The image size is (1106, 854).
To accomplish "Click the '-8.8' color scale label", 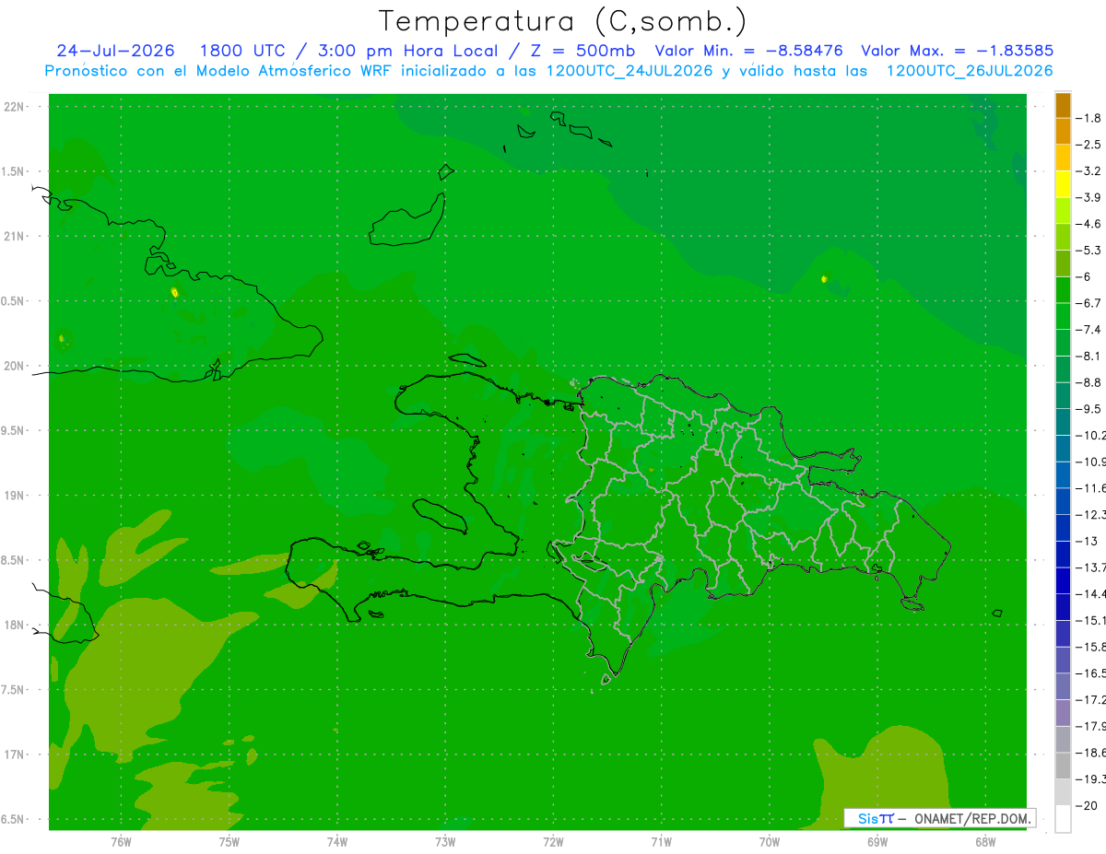I will [x=1088, y=382].
